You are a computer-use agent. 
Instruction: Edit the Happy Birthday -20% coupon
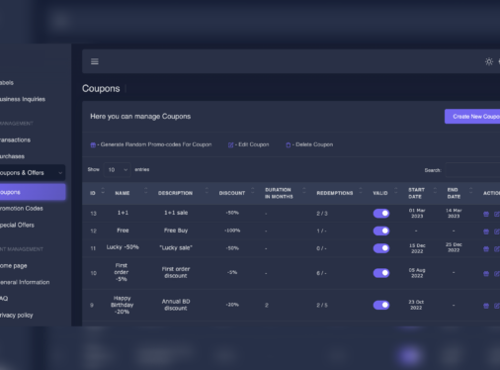coord(497,306)
